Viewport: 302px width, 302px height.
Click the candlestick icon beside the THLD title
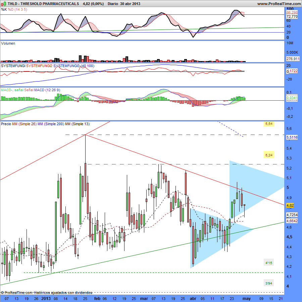click(4, 3)
